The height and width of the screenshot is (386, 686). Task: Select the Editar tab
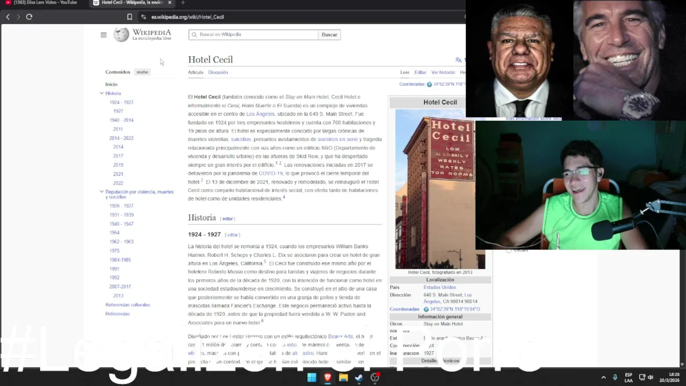[x=420, y=72]
